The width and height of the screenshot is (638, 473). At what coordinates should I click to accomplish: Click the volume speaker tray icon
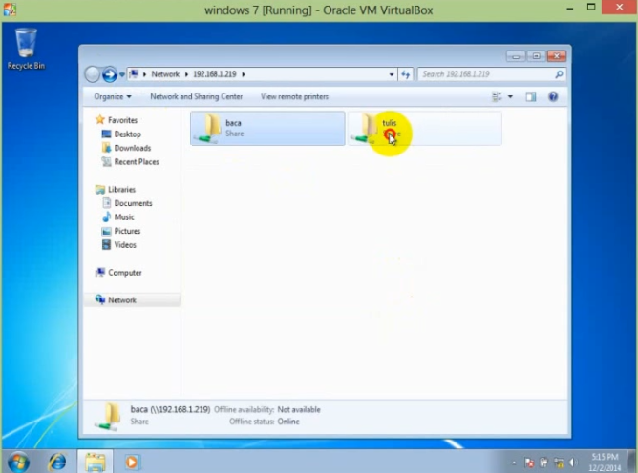tap(572, 463)
